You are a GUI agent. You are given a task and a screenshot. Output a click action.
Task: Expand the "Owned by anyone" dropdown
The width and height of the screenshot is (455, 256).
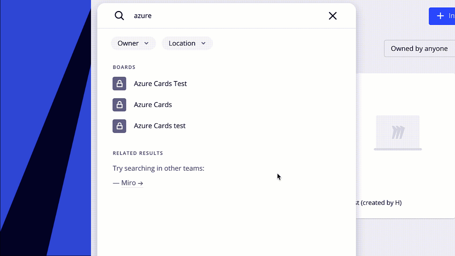tap(419, 48)
